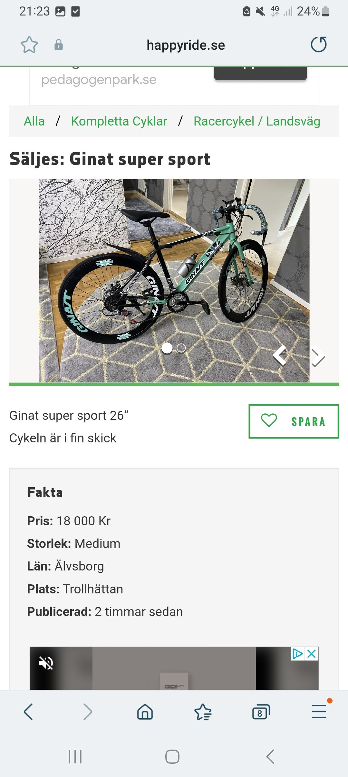Save the listing with SPARA button
Viewport: 348px width, 777px height.
[x=294, y=421]
